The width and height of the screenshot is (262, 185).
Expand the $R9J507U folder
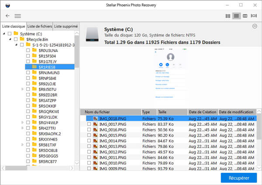click(x=22, y=89)
